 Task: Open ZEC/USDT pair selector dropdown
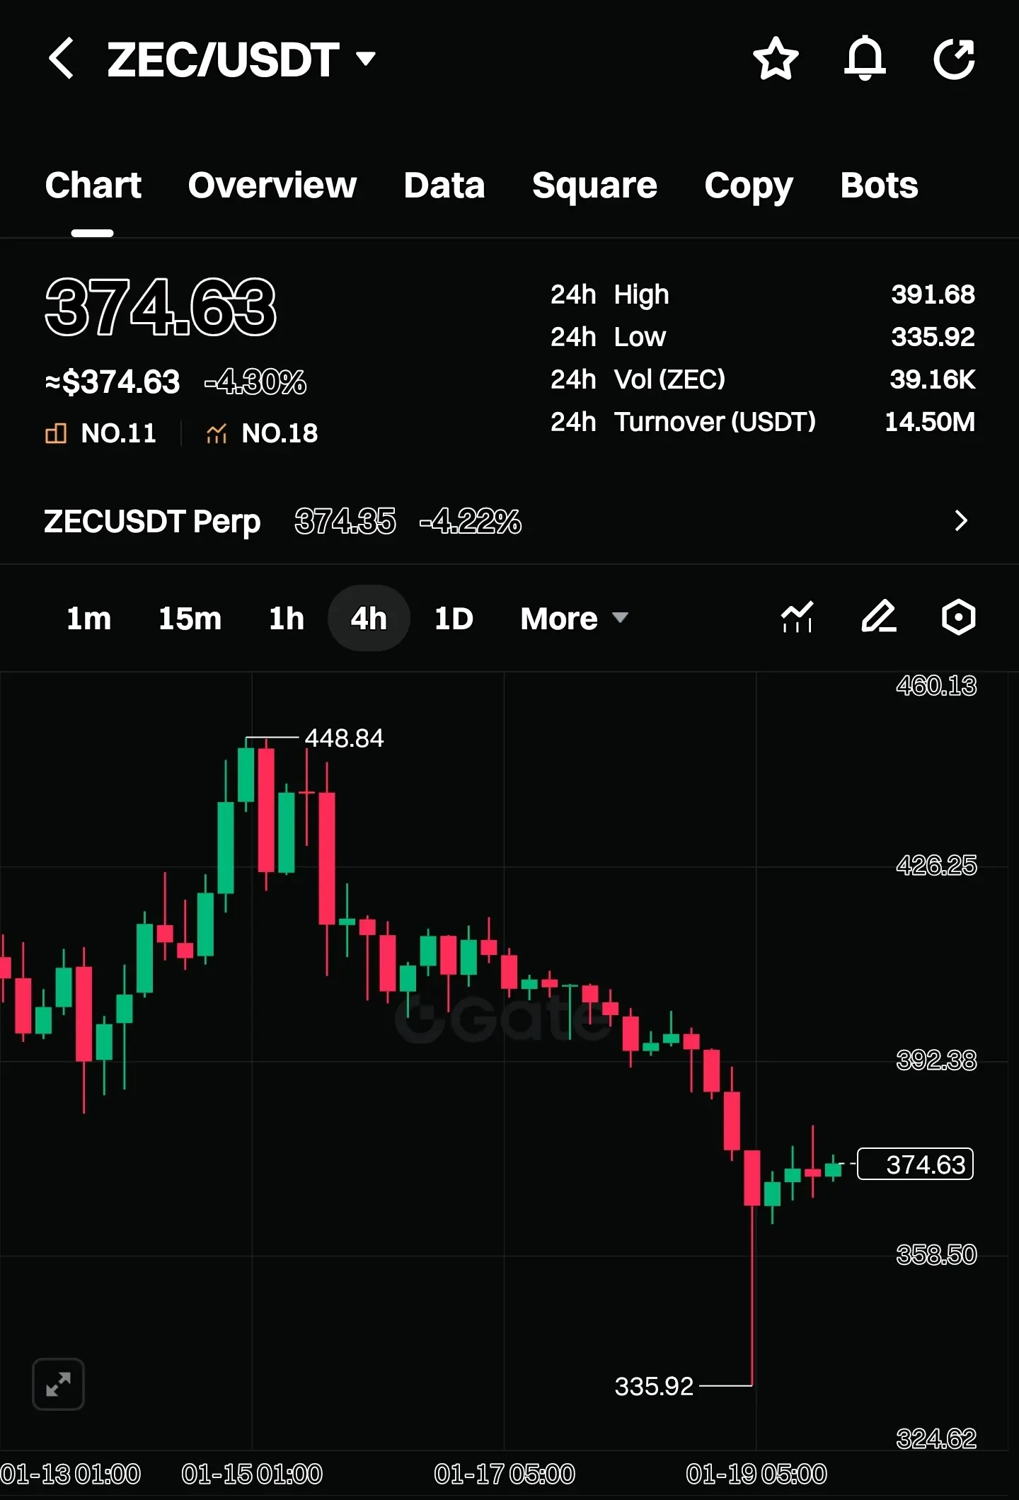(241, 59)
